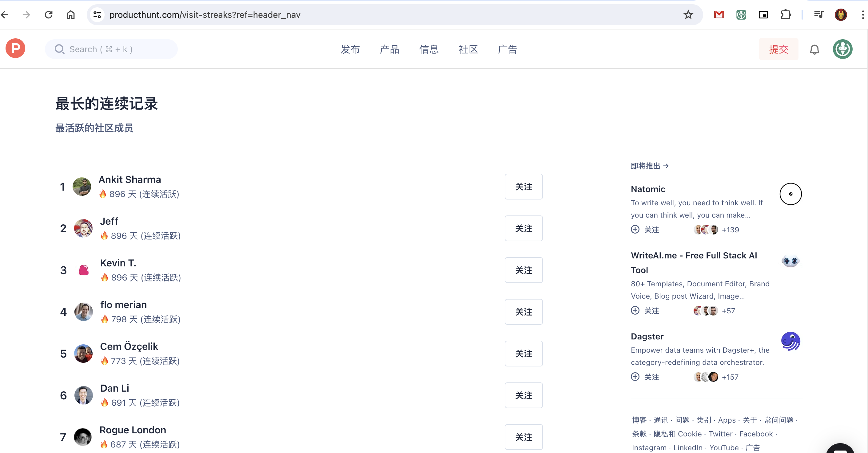868x453 pixels.
Task: Click the Dagster product logo
Action: (x=790, y=341)
